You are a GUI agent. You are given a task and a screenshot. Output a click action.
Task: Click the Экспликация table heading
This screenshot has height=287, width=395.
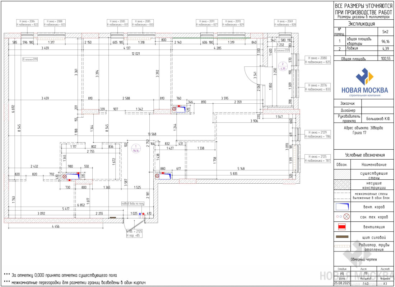pos(364,24)
